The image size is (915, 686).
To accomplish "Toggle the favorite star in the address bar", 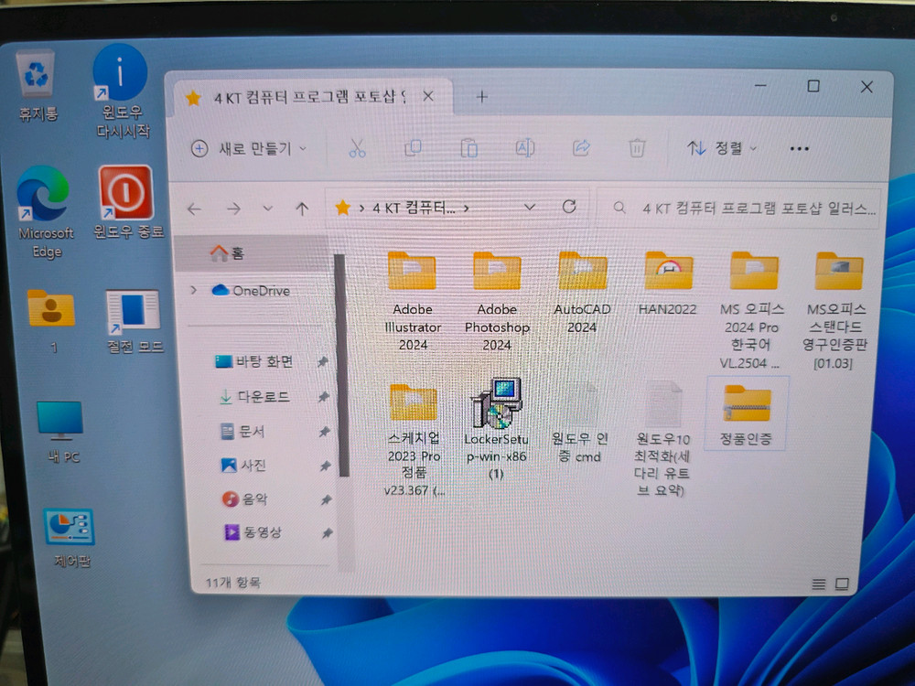I will click(342, 208).
